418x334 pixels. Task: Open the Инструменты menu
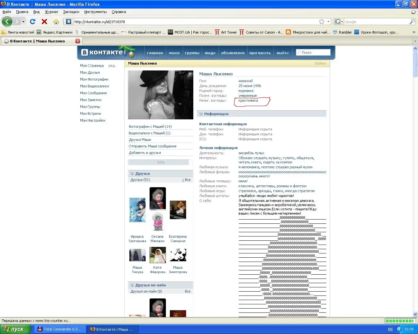[x=95, y=12]
